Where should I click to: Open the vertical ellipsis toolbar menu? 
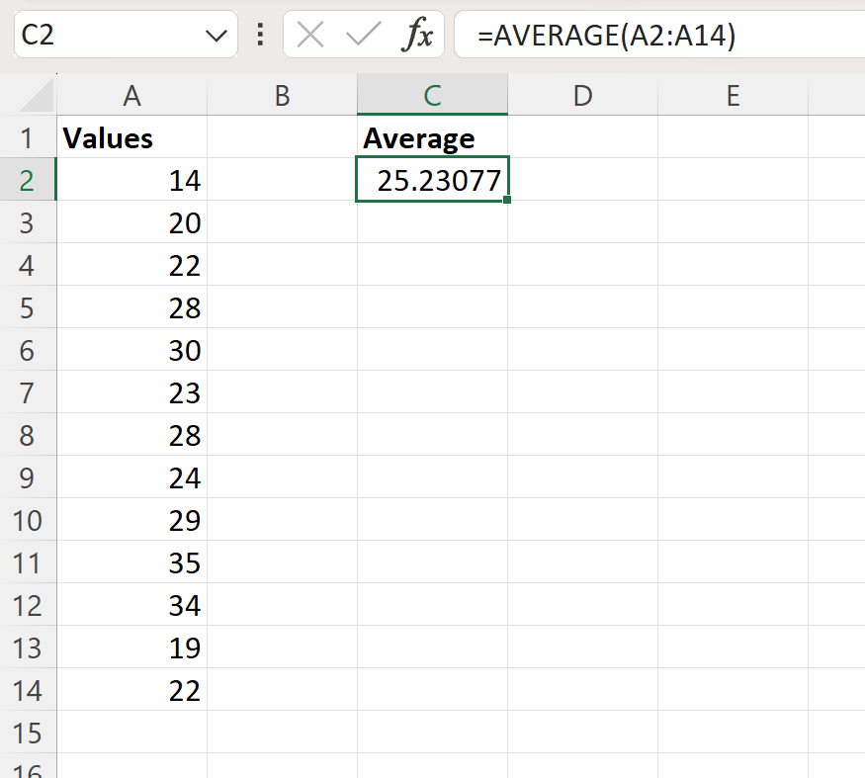[x=259, y=35]
